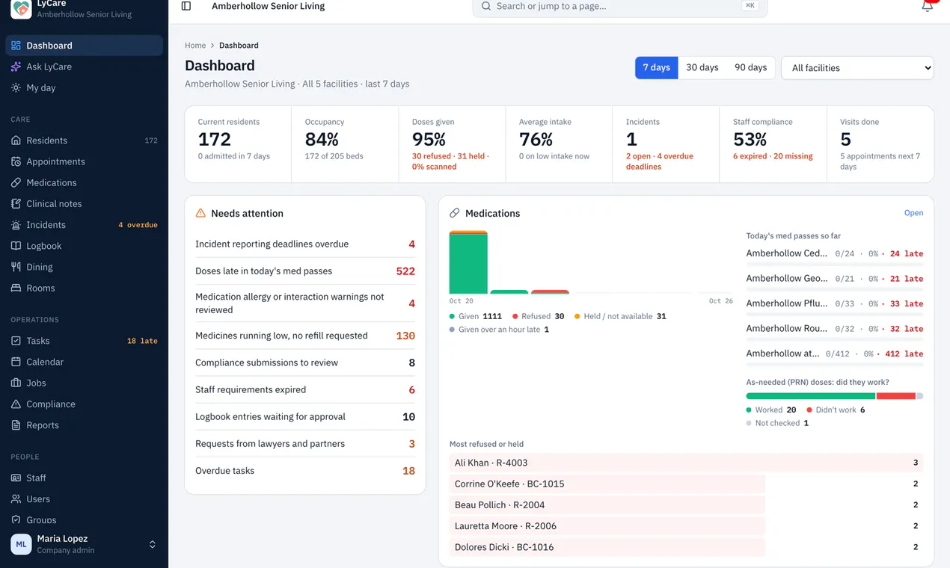Click the Incidents siren icon

pos(16,225)
